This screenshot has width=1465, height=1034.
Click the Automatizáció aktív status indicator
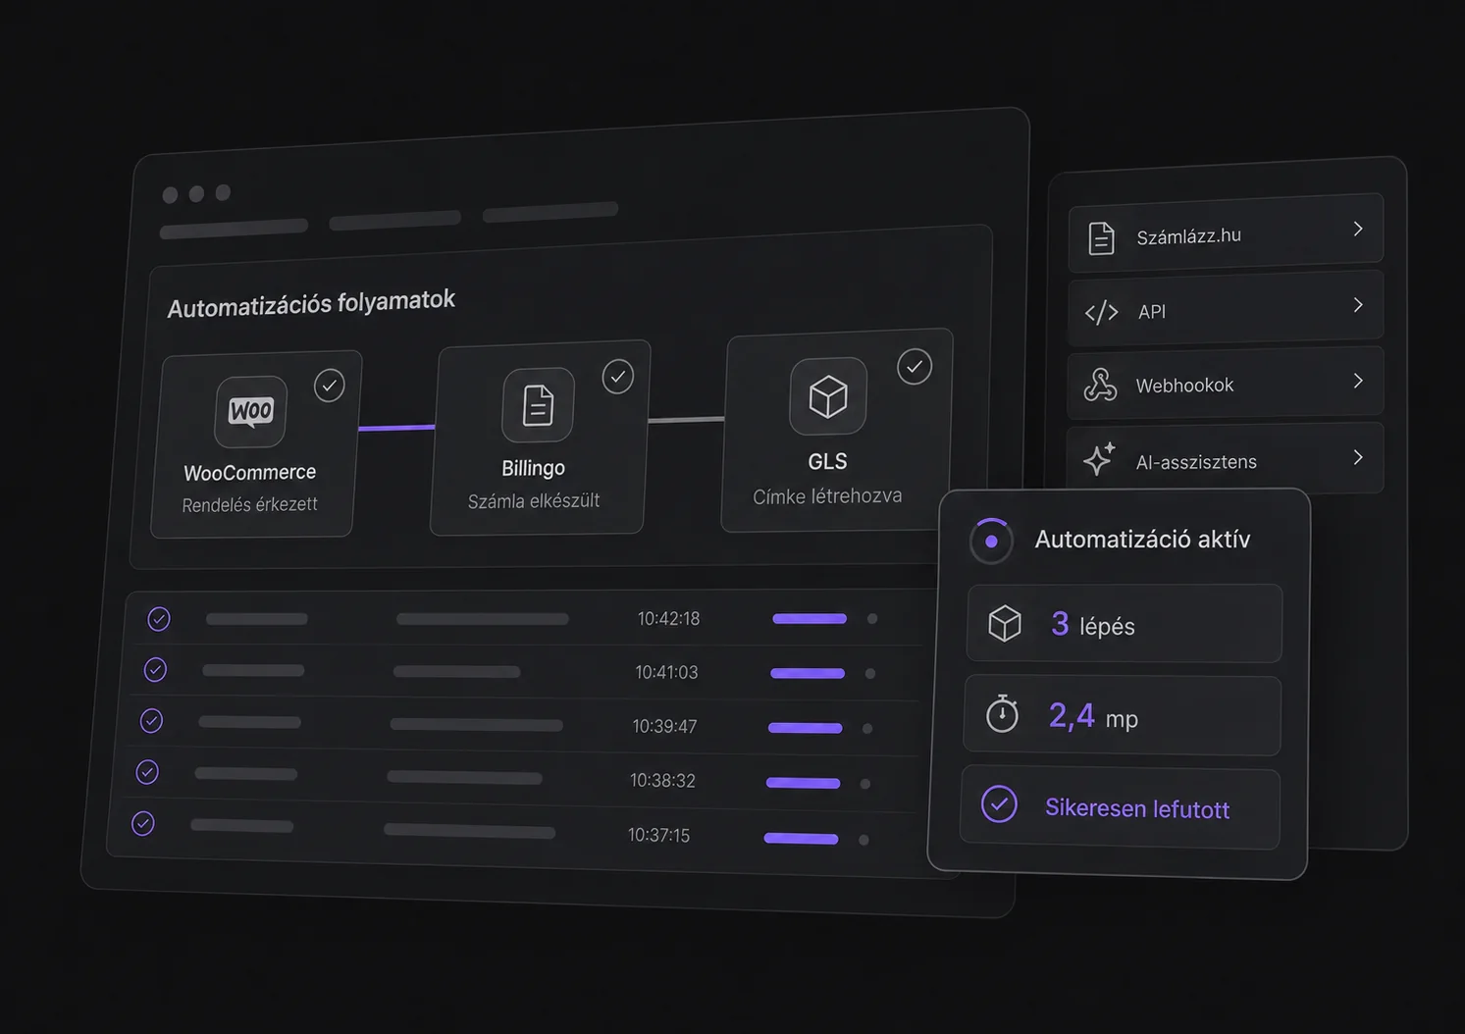click(x=991, y=541)
